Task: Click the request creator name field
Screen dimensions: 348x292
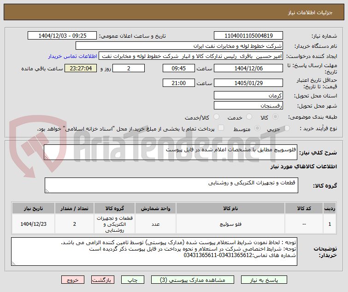Action: click(191, 56)
